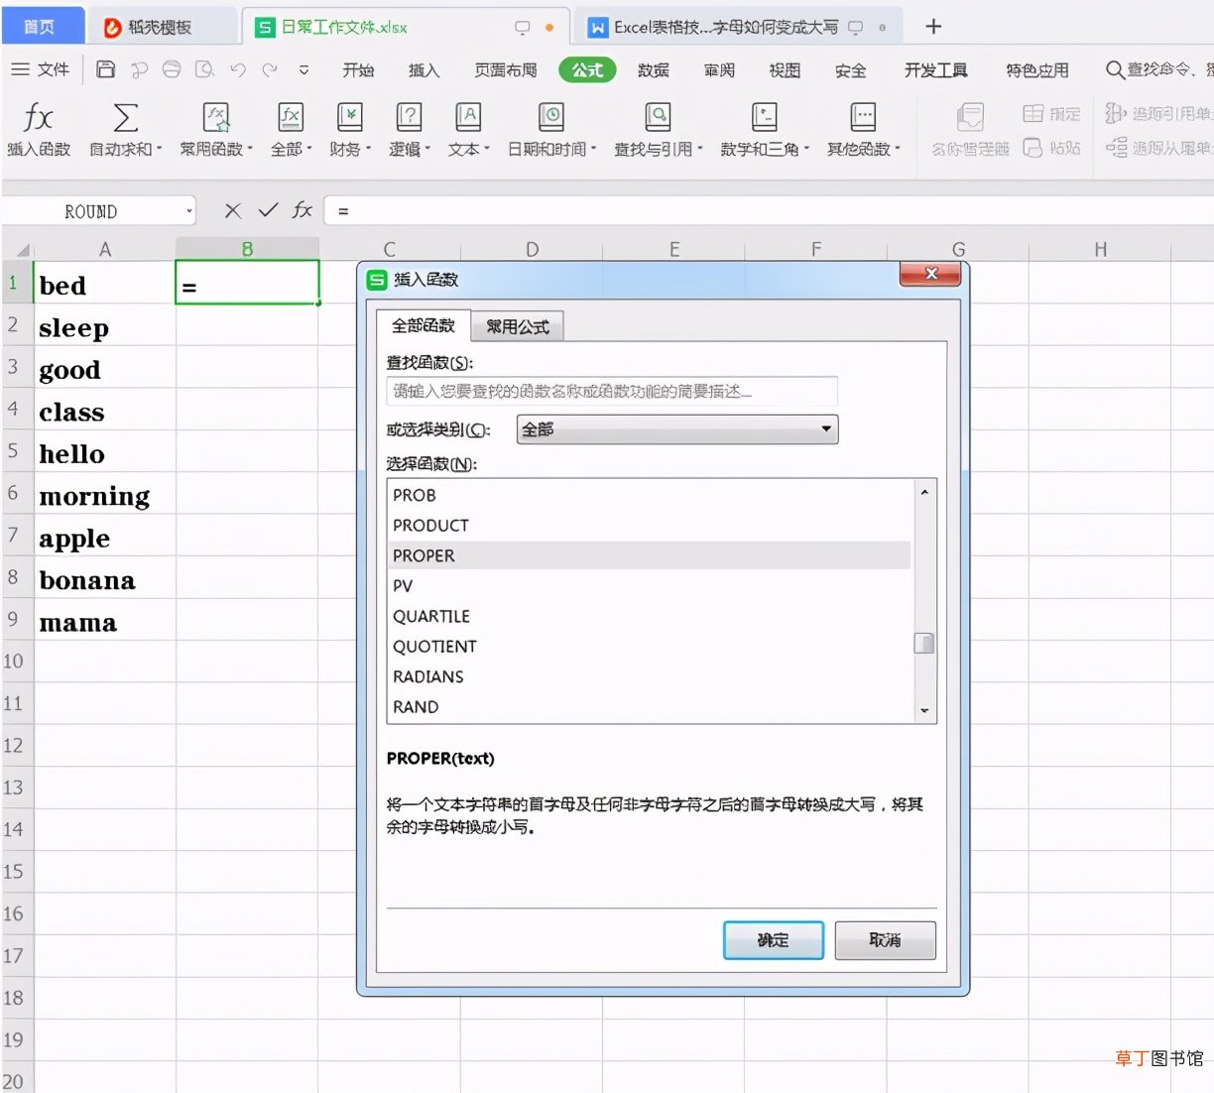Click the Paste names (粘贴) icon

pos(1032,148)
